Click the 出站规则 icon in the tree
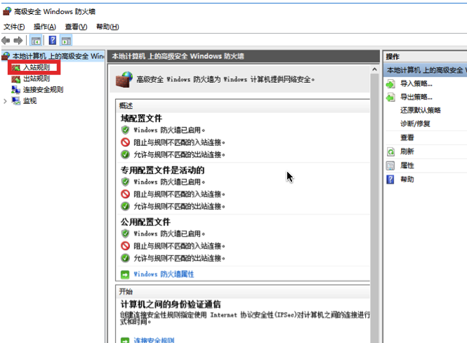Image resolution: width=467 pixels, height=343 pixels. point(16,79)
